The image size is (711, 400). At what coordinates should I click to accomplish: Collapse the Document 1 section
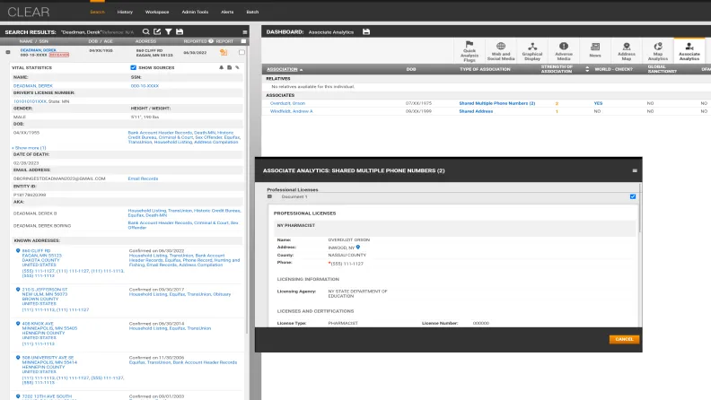[x=269, y=196]
